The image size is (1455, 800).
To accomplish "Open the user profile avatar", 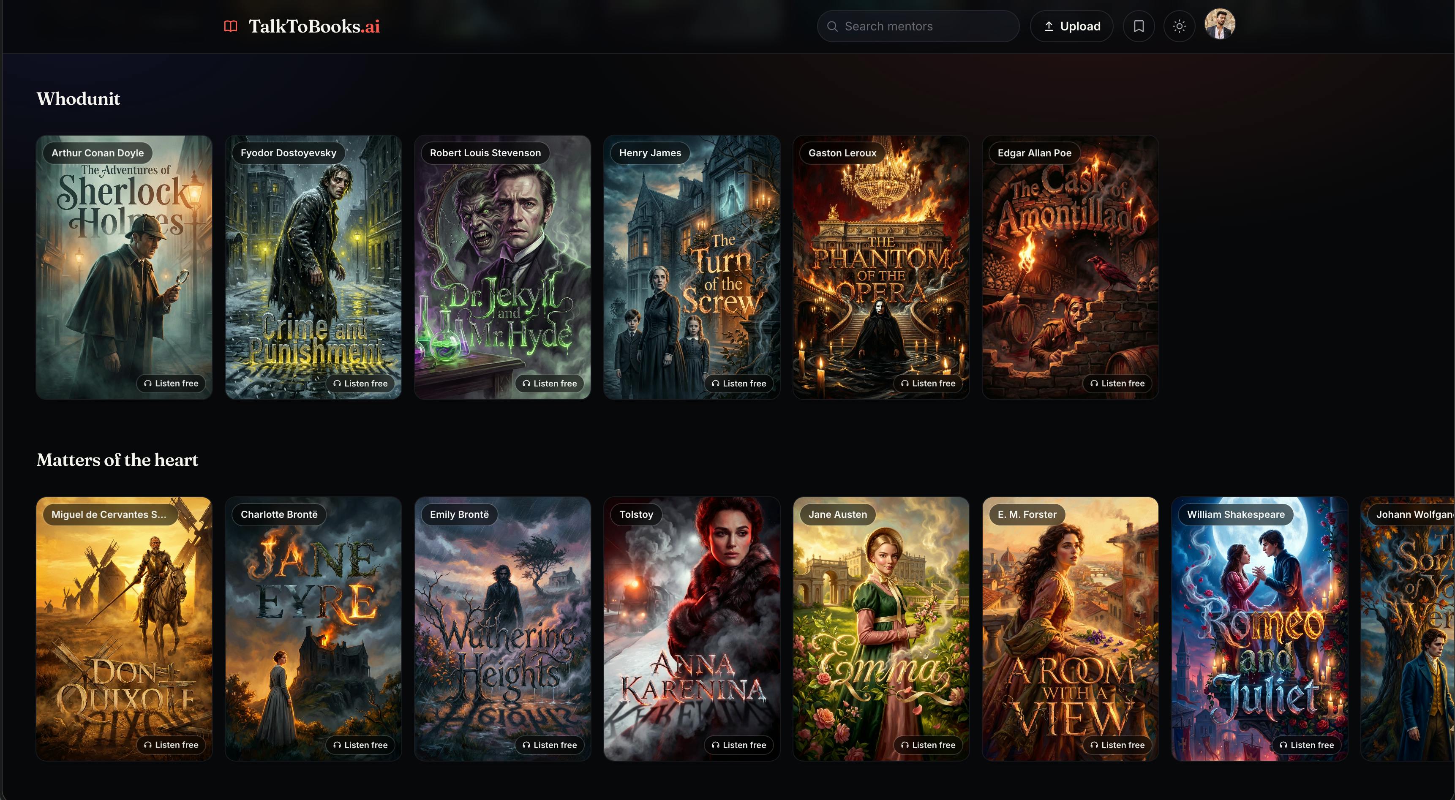I will tap(1220, 24).
